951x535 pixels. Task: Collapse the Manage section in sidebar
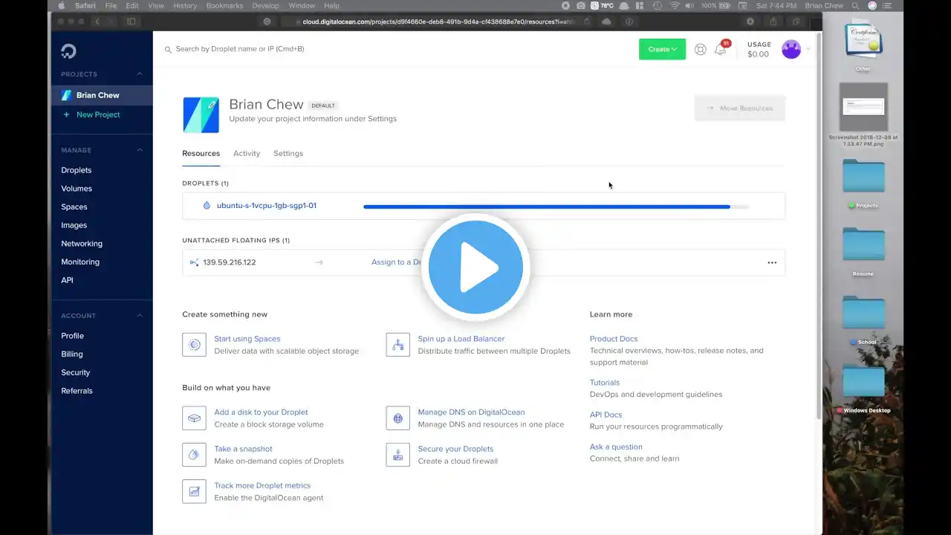(x=139, y=150)
